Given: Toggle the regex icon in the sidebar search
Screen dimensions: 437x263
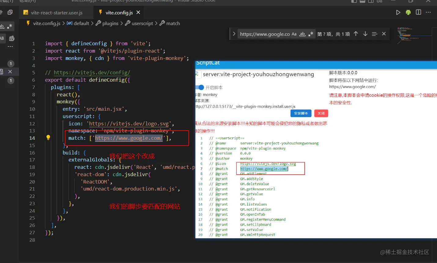Looking at the screenshot, I should point(9,26).
